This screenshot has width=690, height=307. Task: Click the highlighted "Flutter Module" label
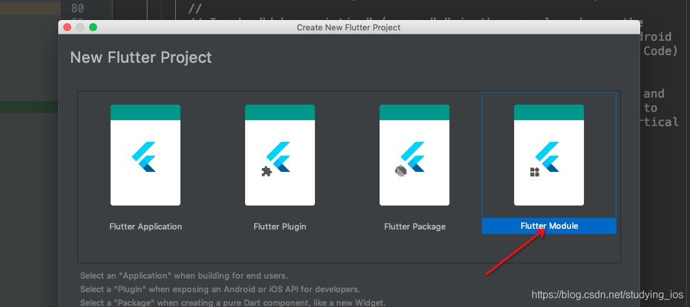coord(549,226)
